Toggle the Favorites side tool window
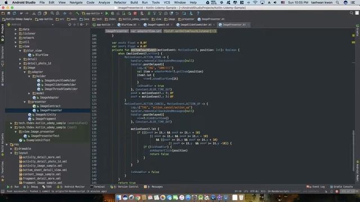The height and width of the screenshot is (202, 360). point(2,171)
